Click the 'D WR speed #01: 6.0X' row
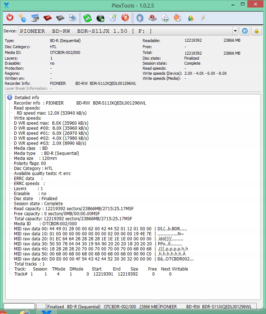 click(x=51, y=133)
